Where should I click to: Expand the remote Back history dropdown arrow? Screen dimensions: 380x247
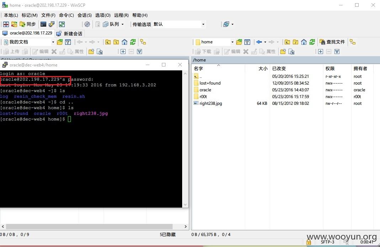[265, 42]
